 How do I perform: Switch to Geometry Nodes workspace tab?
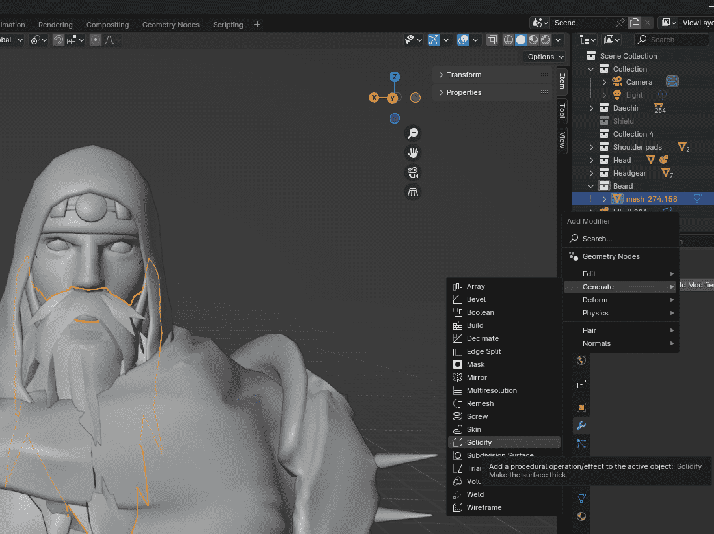171,25
